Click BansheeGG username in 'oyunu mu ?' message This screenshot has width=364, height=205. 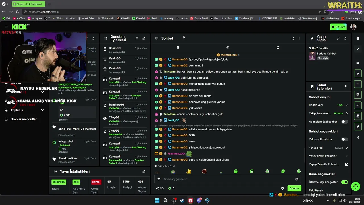pos(180,65)
